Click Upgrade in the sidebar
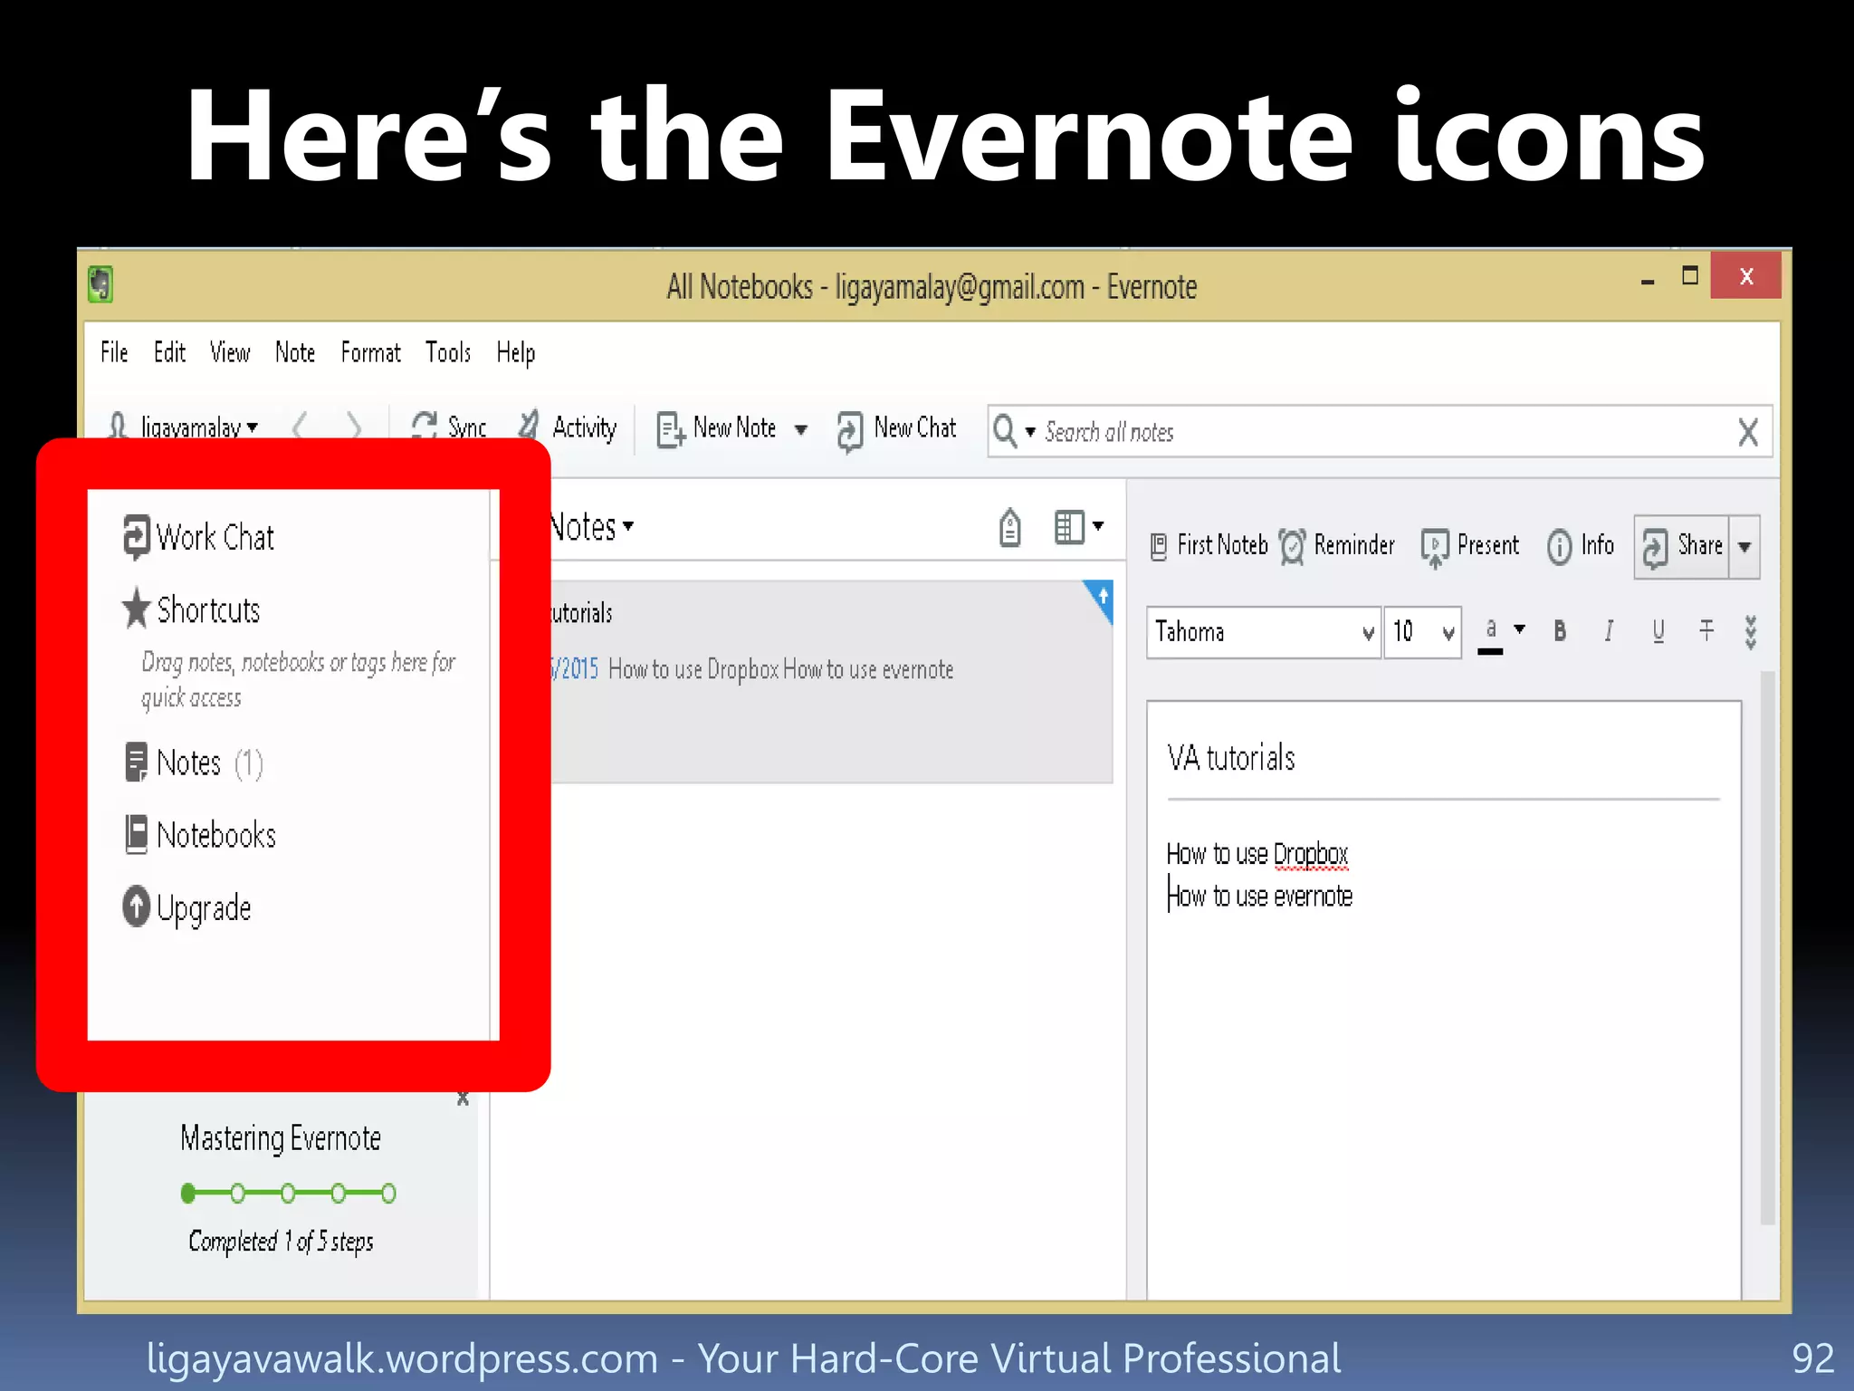The height and width of the screenshot is (1391, 1854). pyautogui.click(x=187, y=907)
